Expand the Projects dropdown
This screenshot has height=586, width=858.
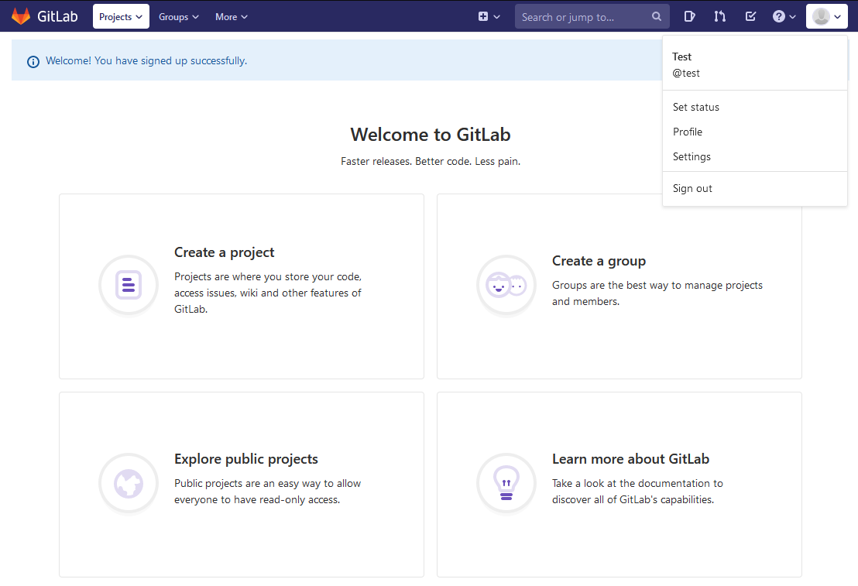[x=121, y=16]
